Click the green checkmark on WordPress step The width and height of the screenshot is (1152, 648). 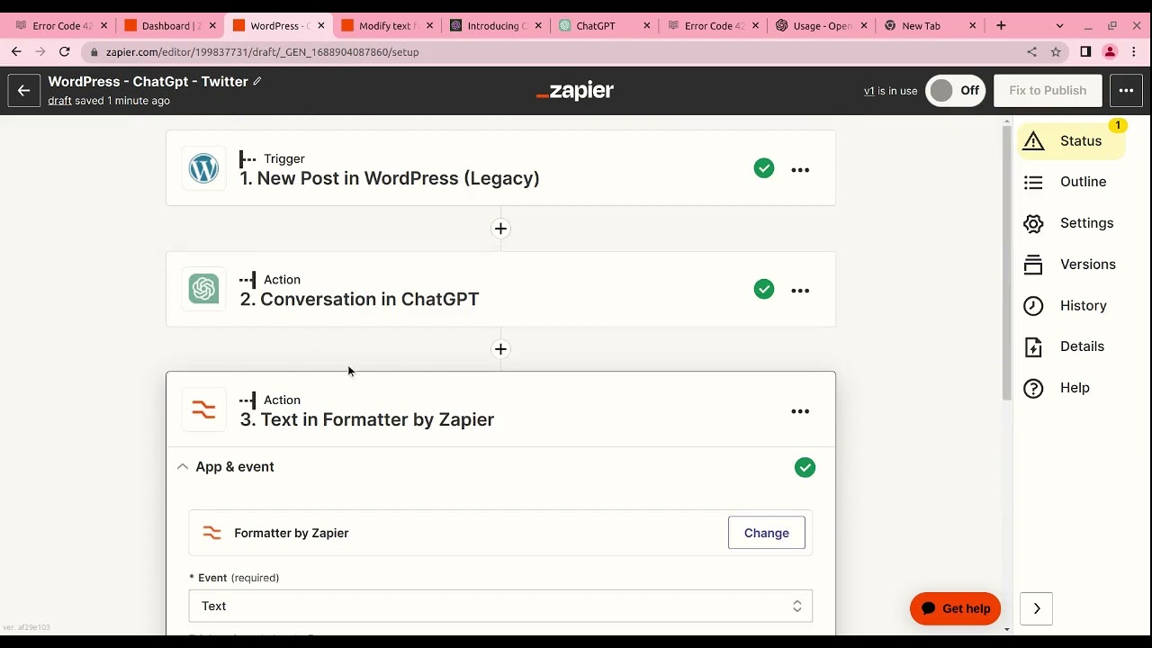(764, 168)
